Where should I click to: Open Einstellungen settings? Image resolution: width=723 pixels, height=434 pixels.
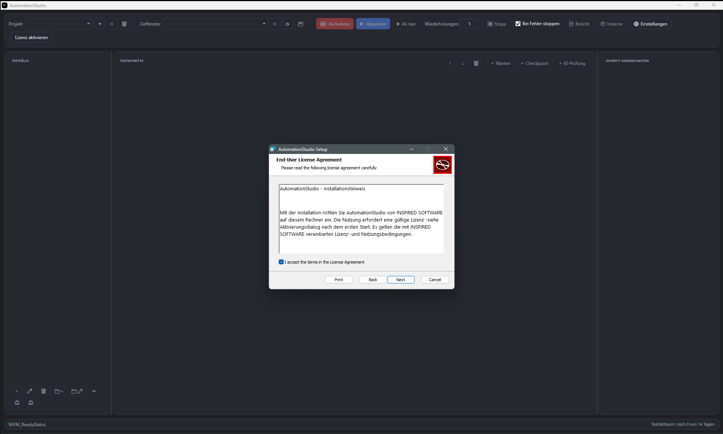point(650,24)
